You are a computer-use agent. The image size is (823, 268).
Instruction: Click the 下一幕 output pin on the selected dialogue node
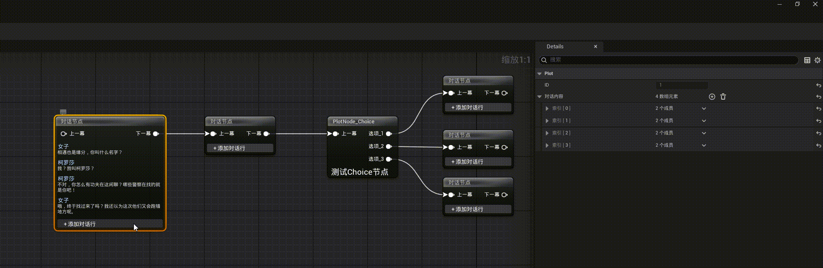point(156,134)
